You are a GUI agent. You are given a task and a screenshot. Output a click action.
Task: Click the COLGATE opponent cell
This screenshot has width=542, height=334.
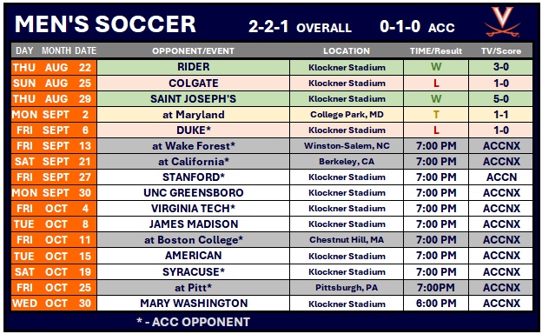193,83
